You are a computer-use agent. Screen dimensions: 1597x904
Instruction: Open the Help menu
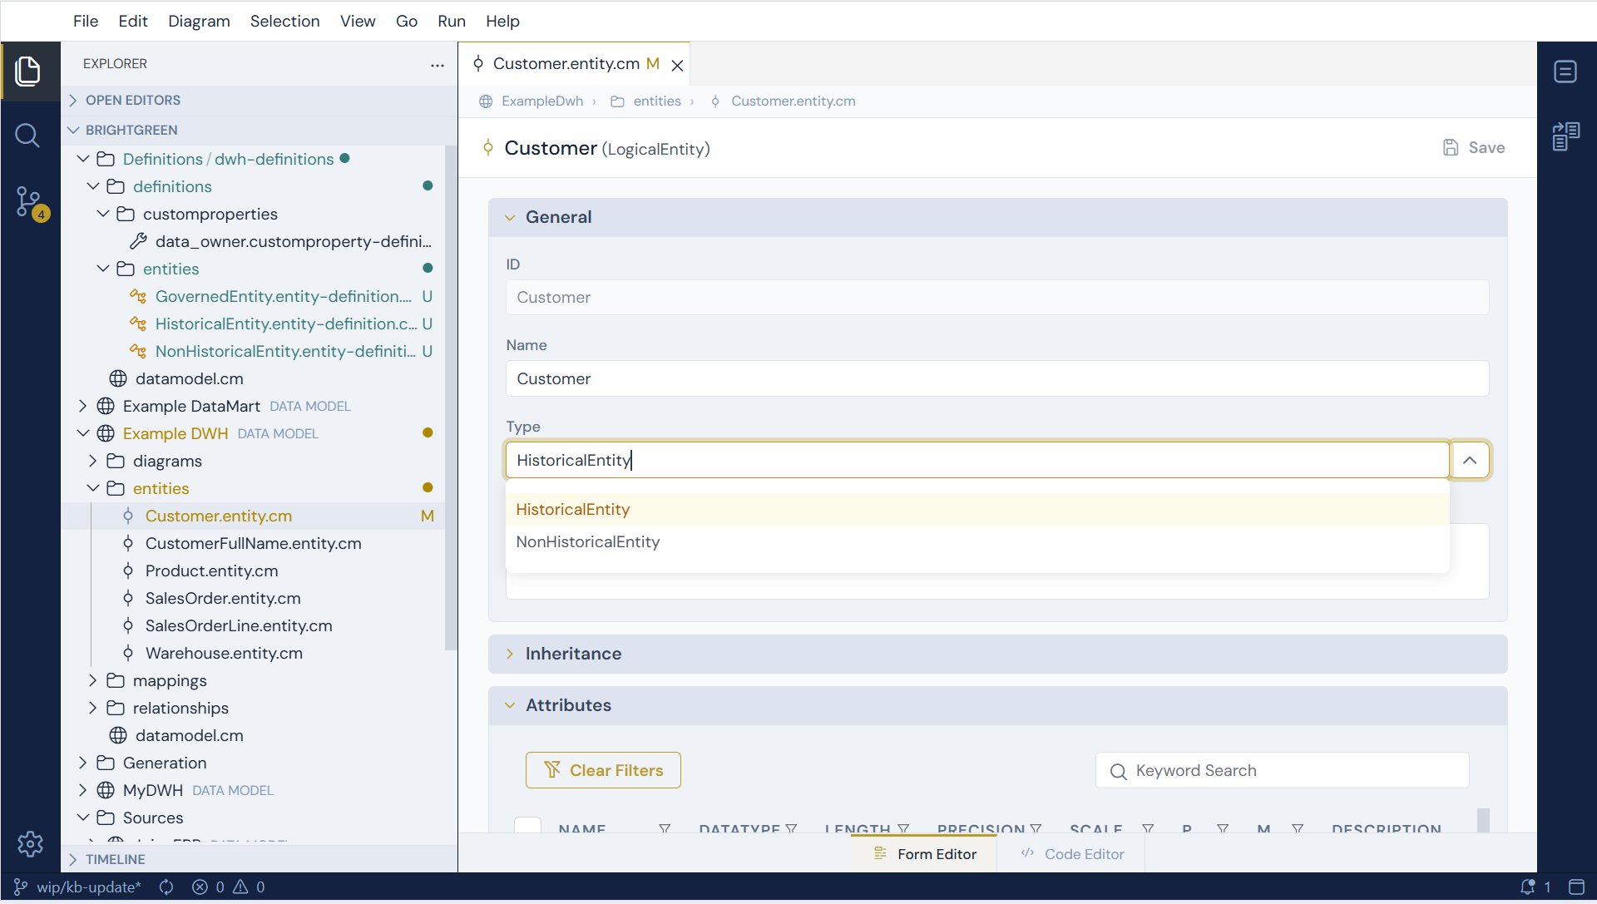[x=502, y=22]
